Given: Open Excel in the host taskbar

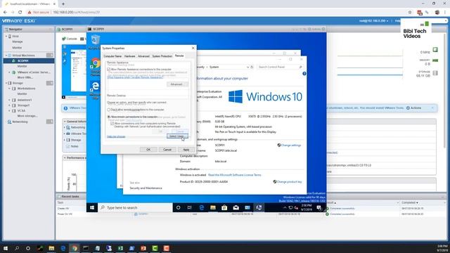Looking at the screenshot, I should pos(120,248).
